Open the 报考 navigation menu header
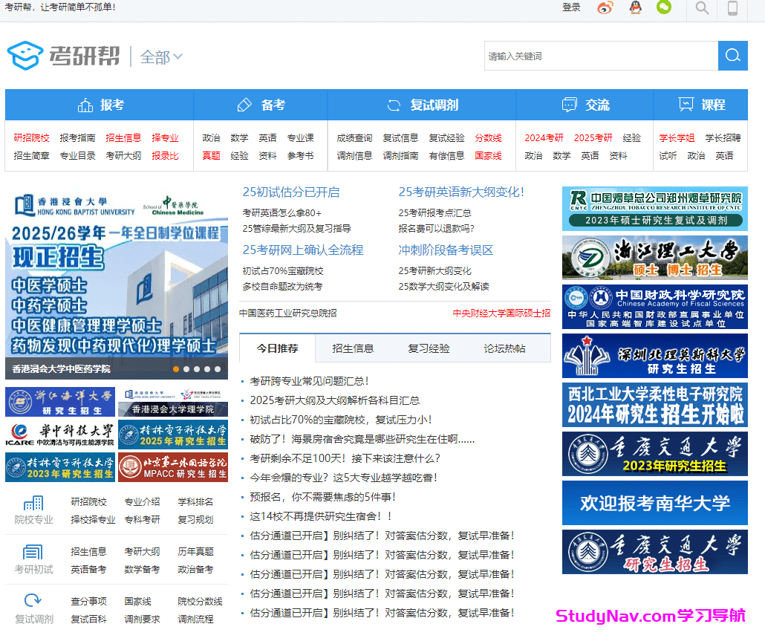The width and height of the screenshot is (765, 644). pyautogui.click(x=100, y=105)
